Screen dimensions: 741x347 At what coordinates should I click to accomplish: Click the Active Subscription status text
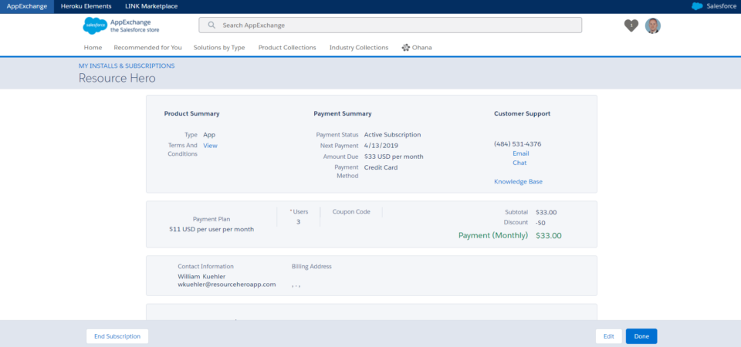pos(392,134)
